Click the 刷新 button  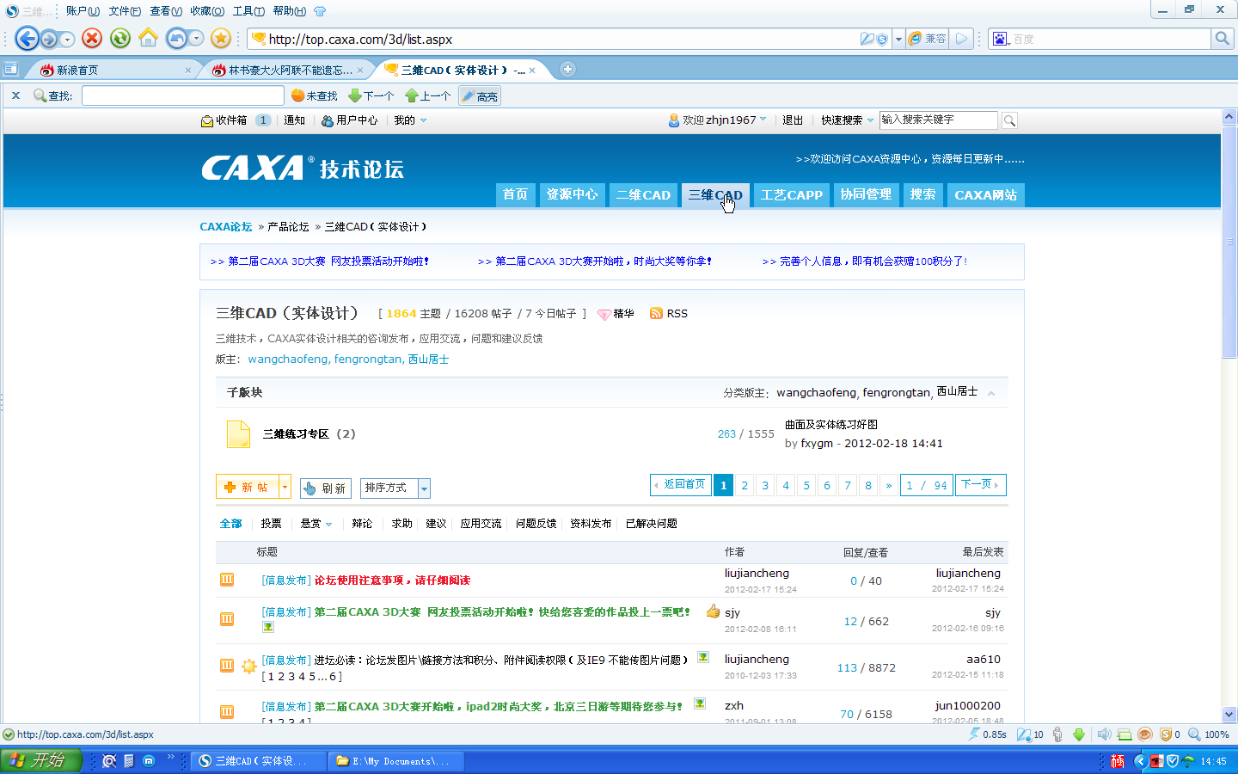[x=326, y=488]
